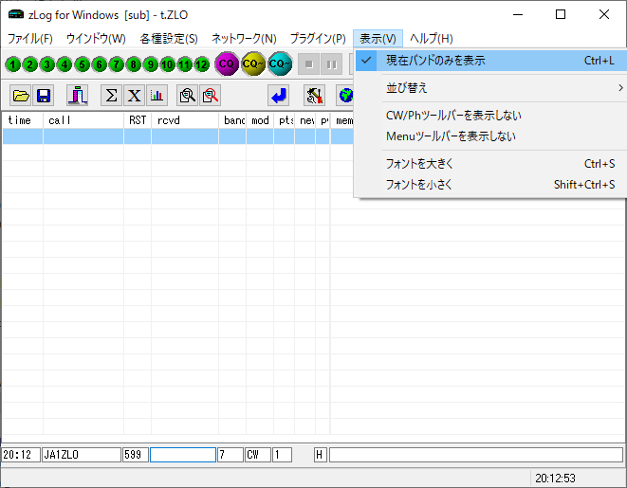Viewport: 627px width, 488px height.
Task: Click the time column header
Action: click(x=23, y=120)
